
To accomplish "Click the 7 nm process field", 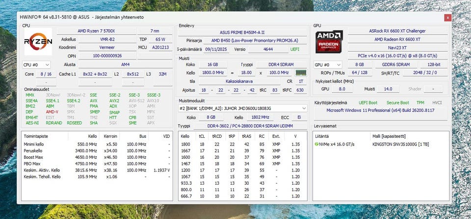I will pos(155,31).
